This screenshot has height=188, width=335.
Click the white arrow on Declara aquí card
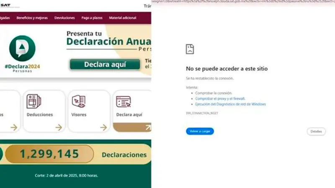pos(148,127)
